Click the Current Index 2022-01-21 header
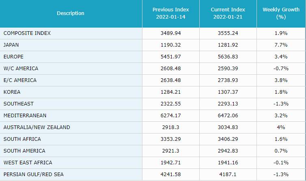The image size is (306, 181). point(228,13)
